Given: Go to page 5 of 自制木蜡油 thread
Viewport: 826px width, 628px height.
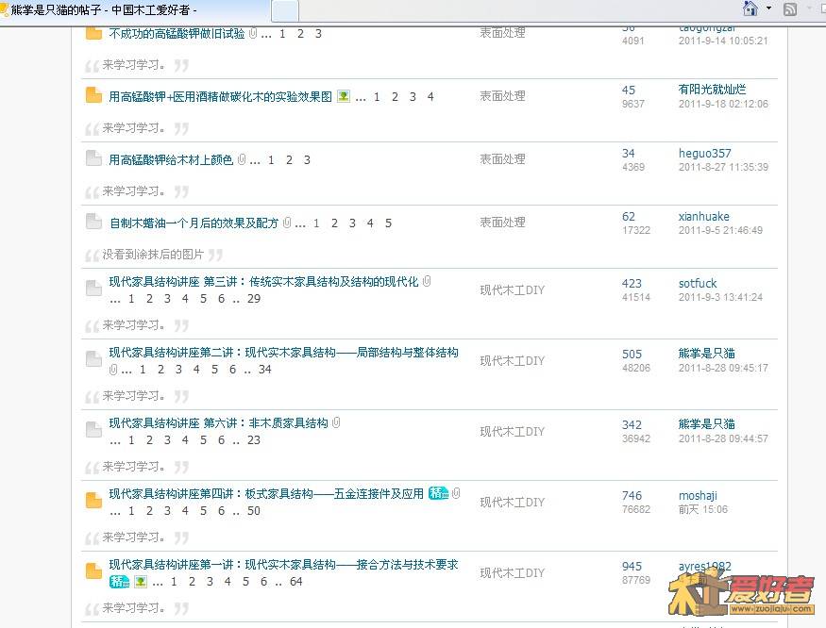Looking at the screenshot, I should tap(388, 223).
